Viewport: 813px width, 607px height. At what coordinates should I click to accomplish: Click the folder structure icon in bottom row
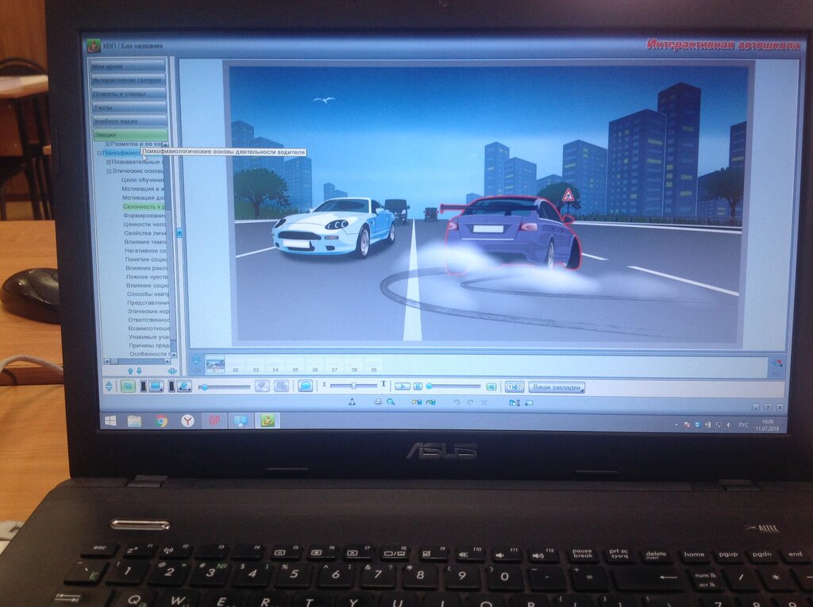tap(514, 403)
